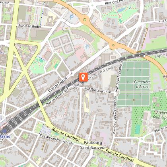Click the parking icon near the pink building

click(87, 47)
